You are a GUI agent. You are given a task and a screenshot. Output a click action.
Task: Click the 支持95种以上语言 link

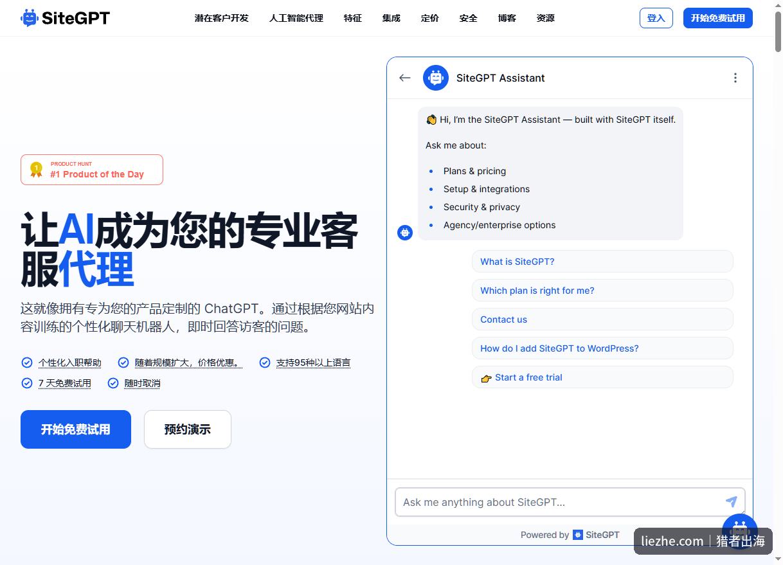click(x=314, y=363)
